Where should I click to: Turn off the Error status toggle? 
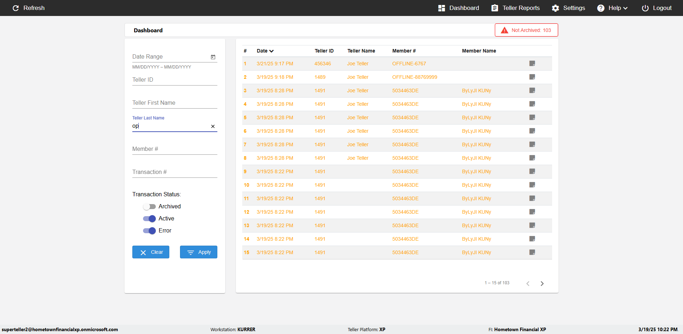point(149,231)
